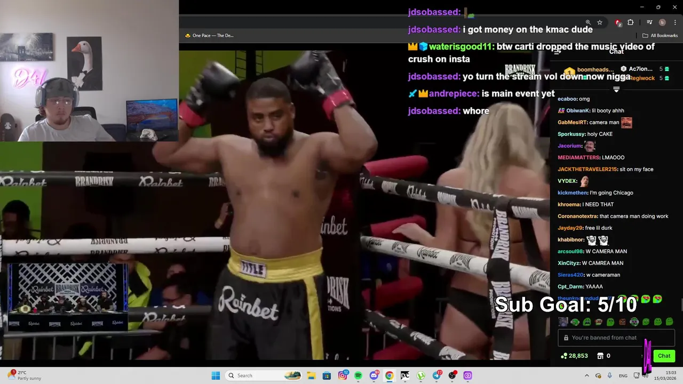The width and height of the screenshot is (683, 384).
Task: Open Telegram from taskbar
Action: tap(437, 375)
